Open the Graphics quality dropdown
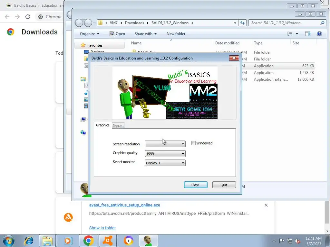Image resolution: width=330 pixels, height=247 pixels. click(x=165, y=153)
